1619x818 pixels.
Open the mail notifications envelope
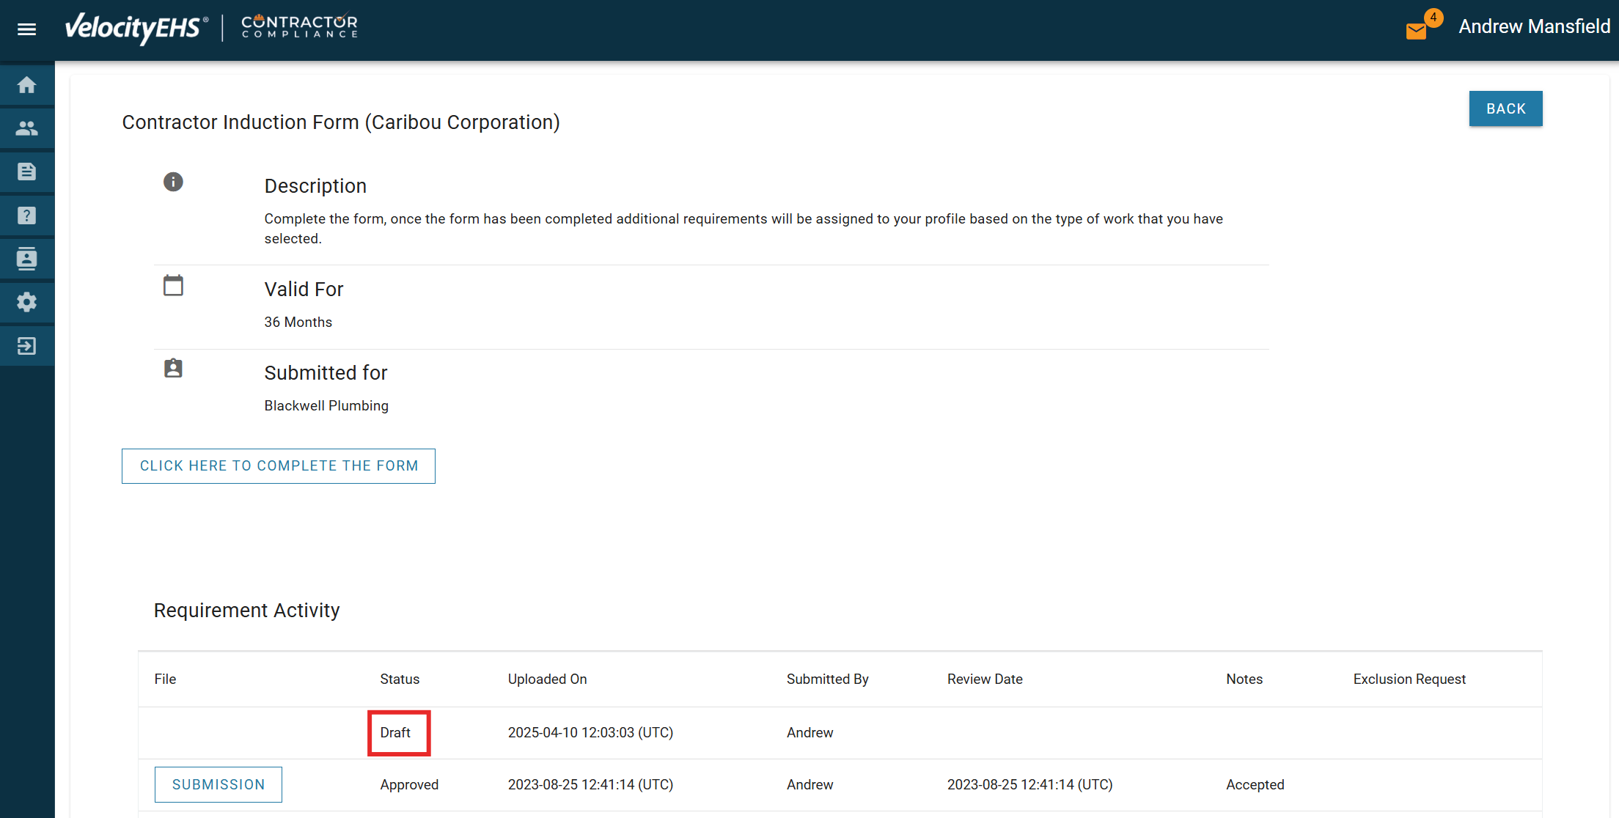(x=1417, y=31)
